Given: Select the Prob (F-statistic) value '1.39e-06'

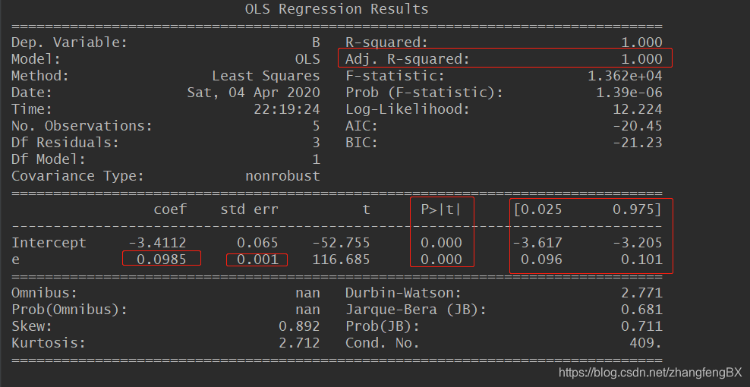Looking at the screenshot, I should point(629,93).
